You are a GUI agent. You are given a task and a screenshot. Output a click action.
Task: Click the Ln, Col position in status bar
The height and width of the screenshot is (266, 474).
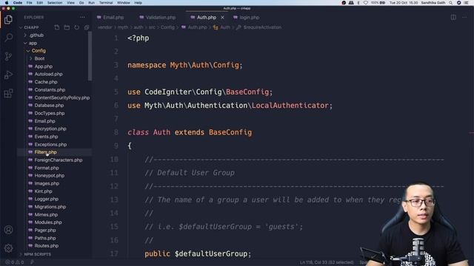(x=327, y=262)
